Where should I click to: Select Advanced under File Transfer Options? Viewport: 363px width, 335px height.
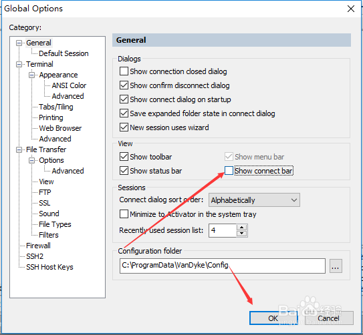[68, 171]
